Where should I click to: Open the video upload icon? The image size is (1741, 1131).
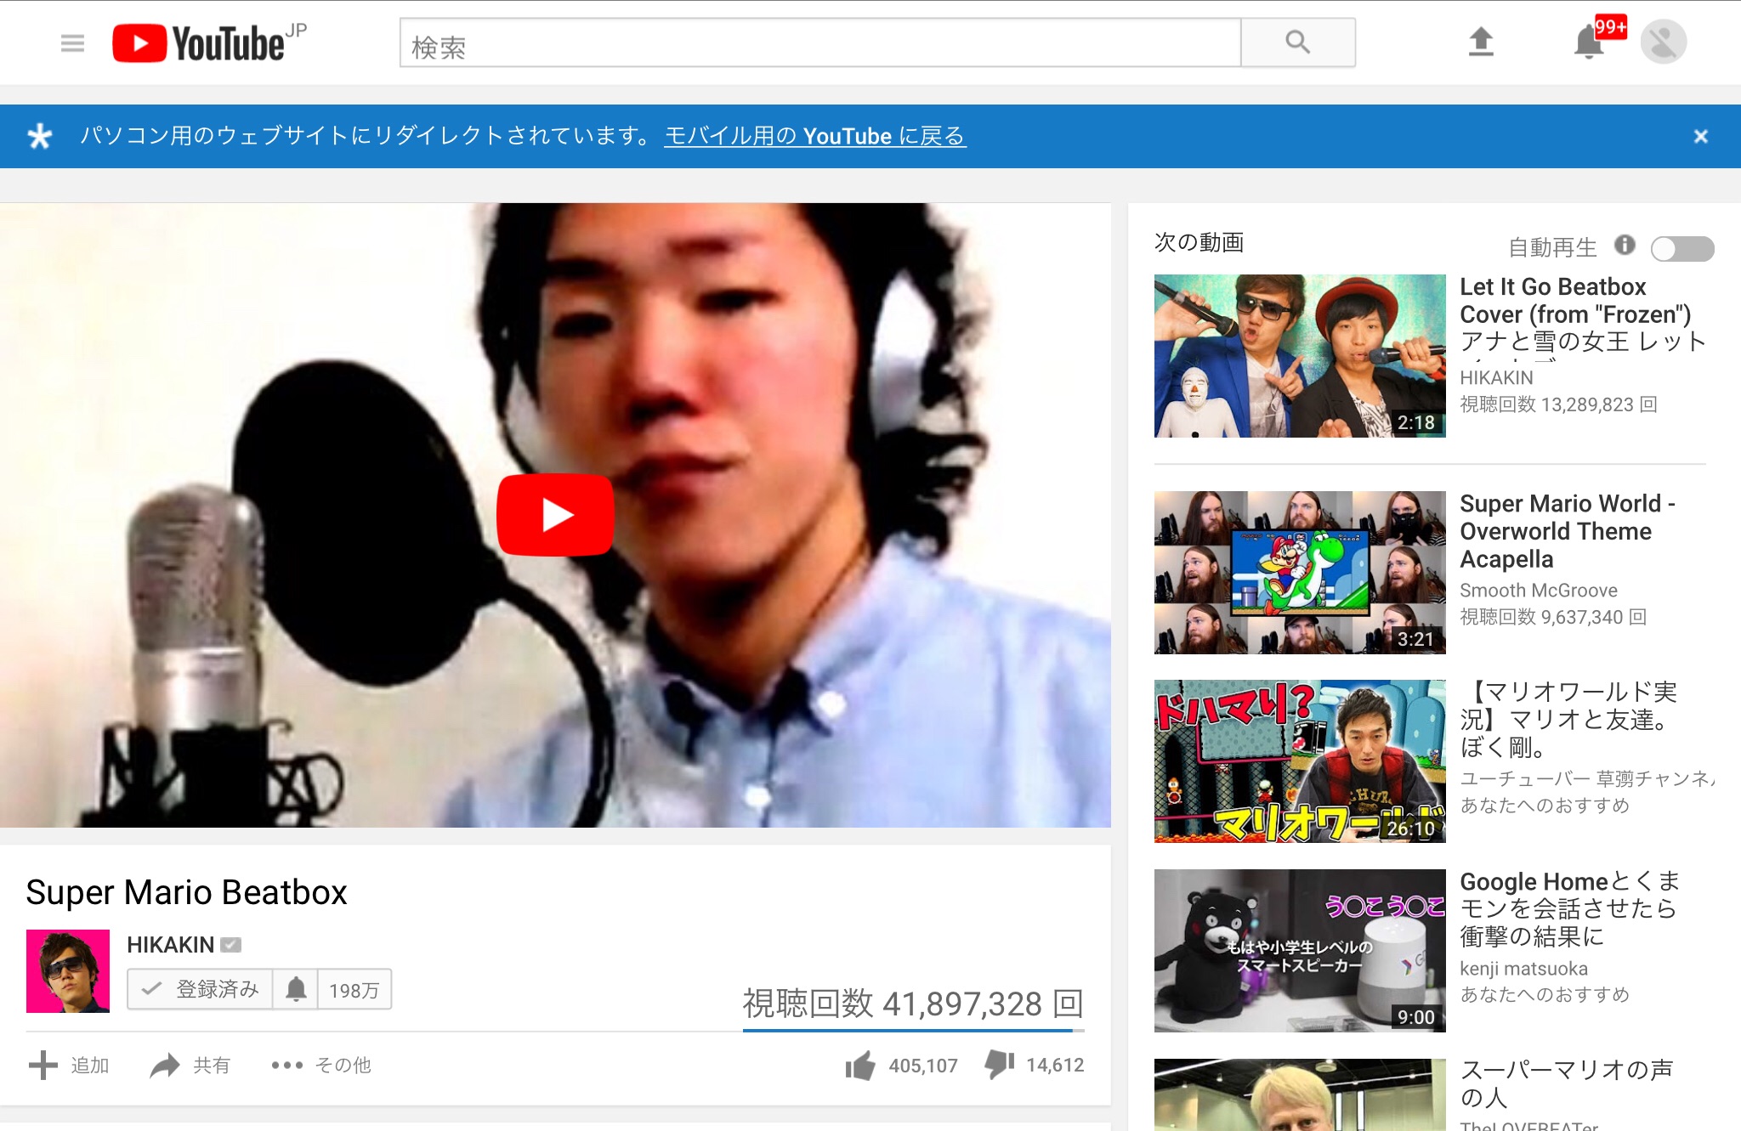pyautogui.click(x=1481, y=42)
